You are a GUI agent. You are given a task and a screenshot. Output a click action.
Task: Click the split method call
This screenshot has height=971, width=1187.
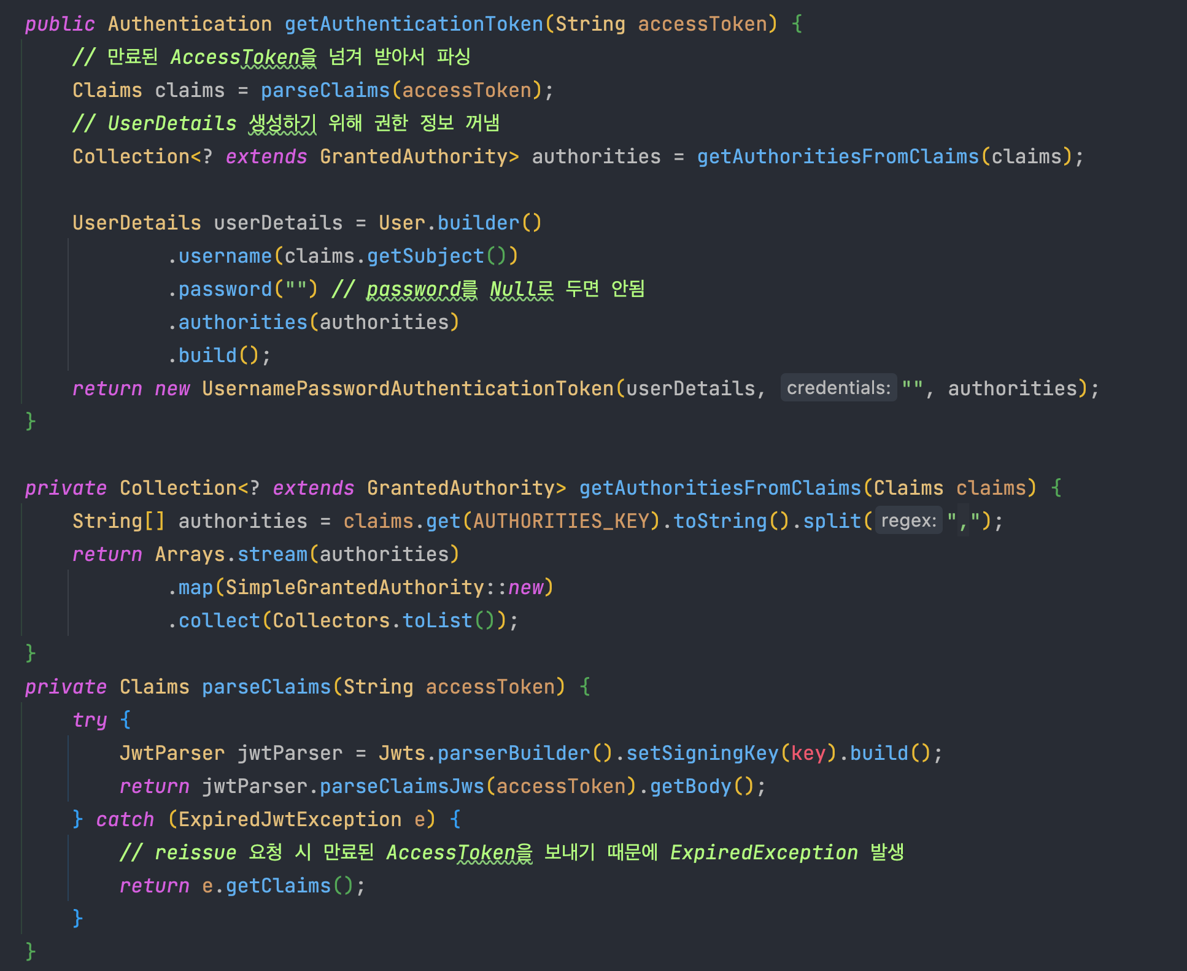(832, 521)
